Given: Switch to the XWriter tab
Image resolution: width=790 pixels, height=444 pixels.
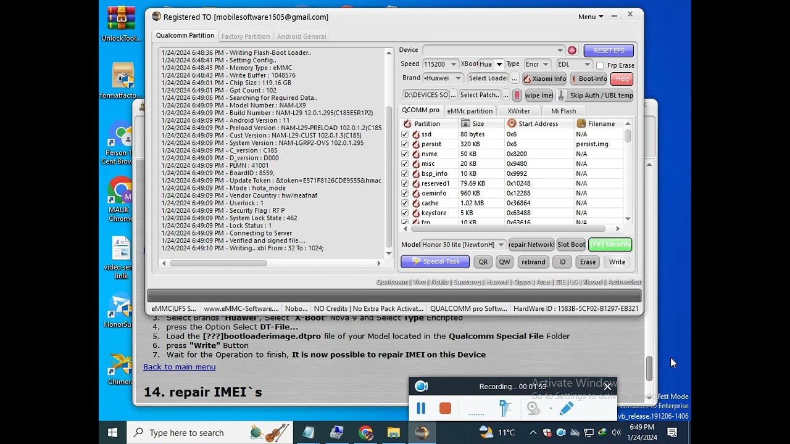Looking at the screenshot, I should (518, 111).
